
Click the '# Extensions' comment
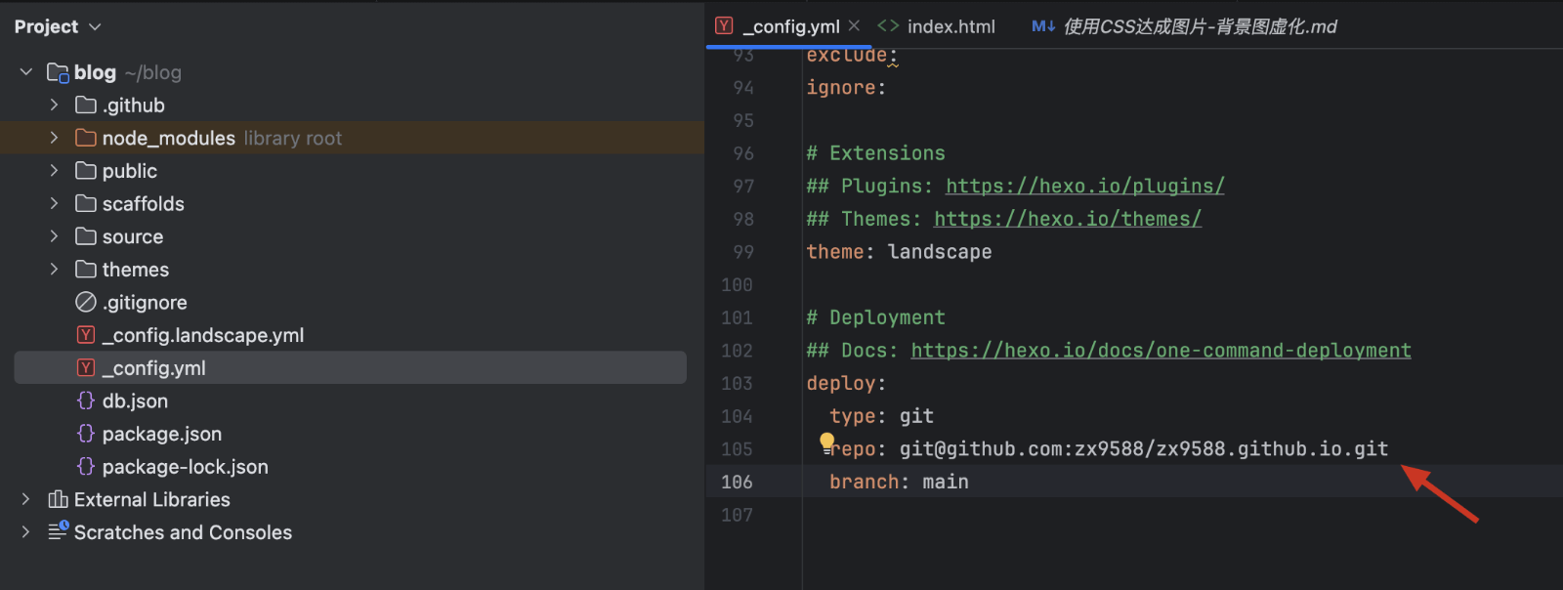[875, 153]
